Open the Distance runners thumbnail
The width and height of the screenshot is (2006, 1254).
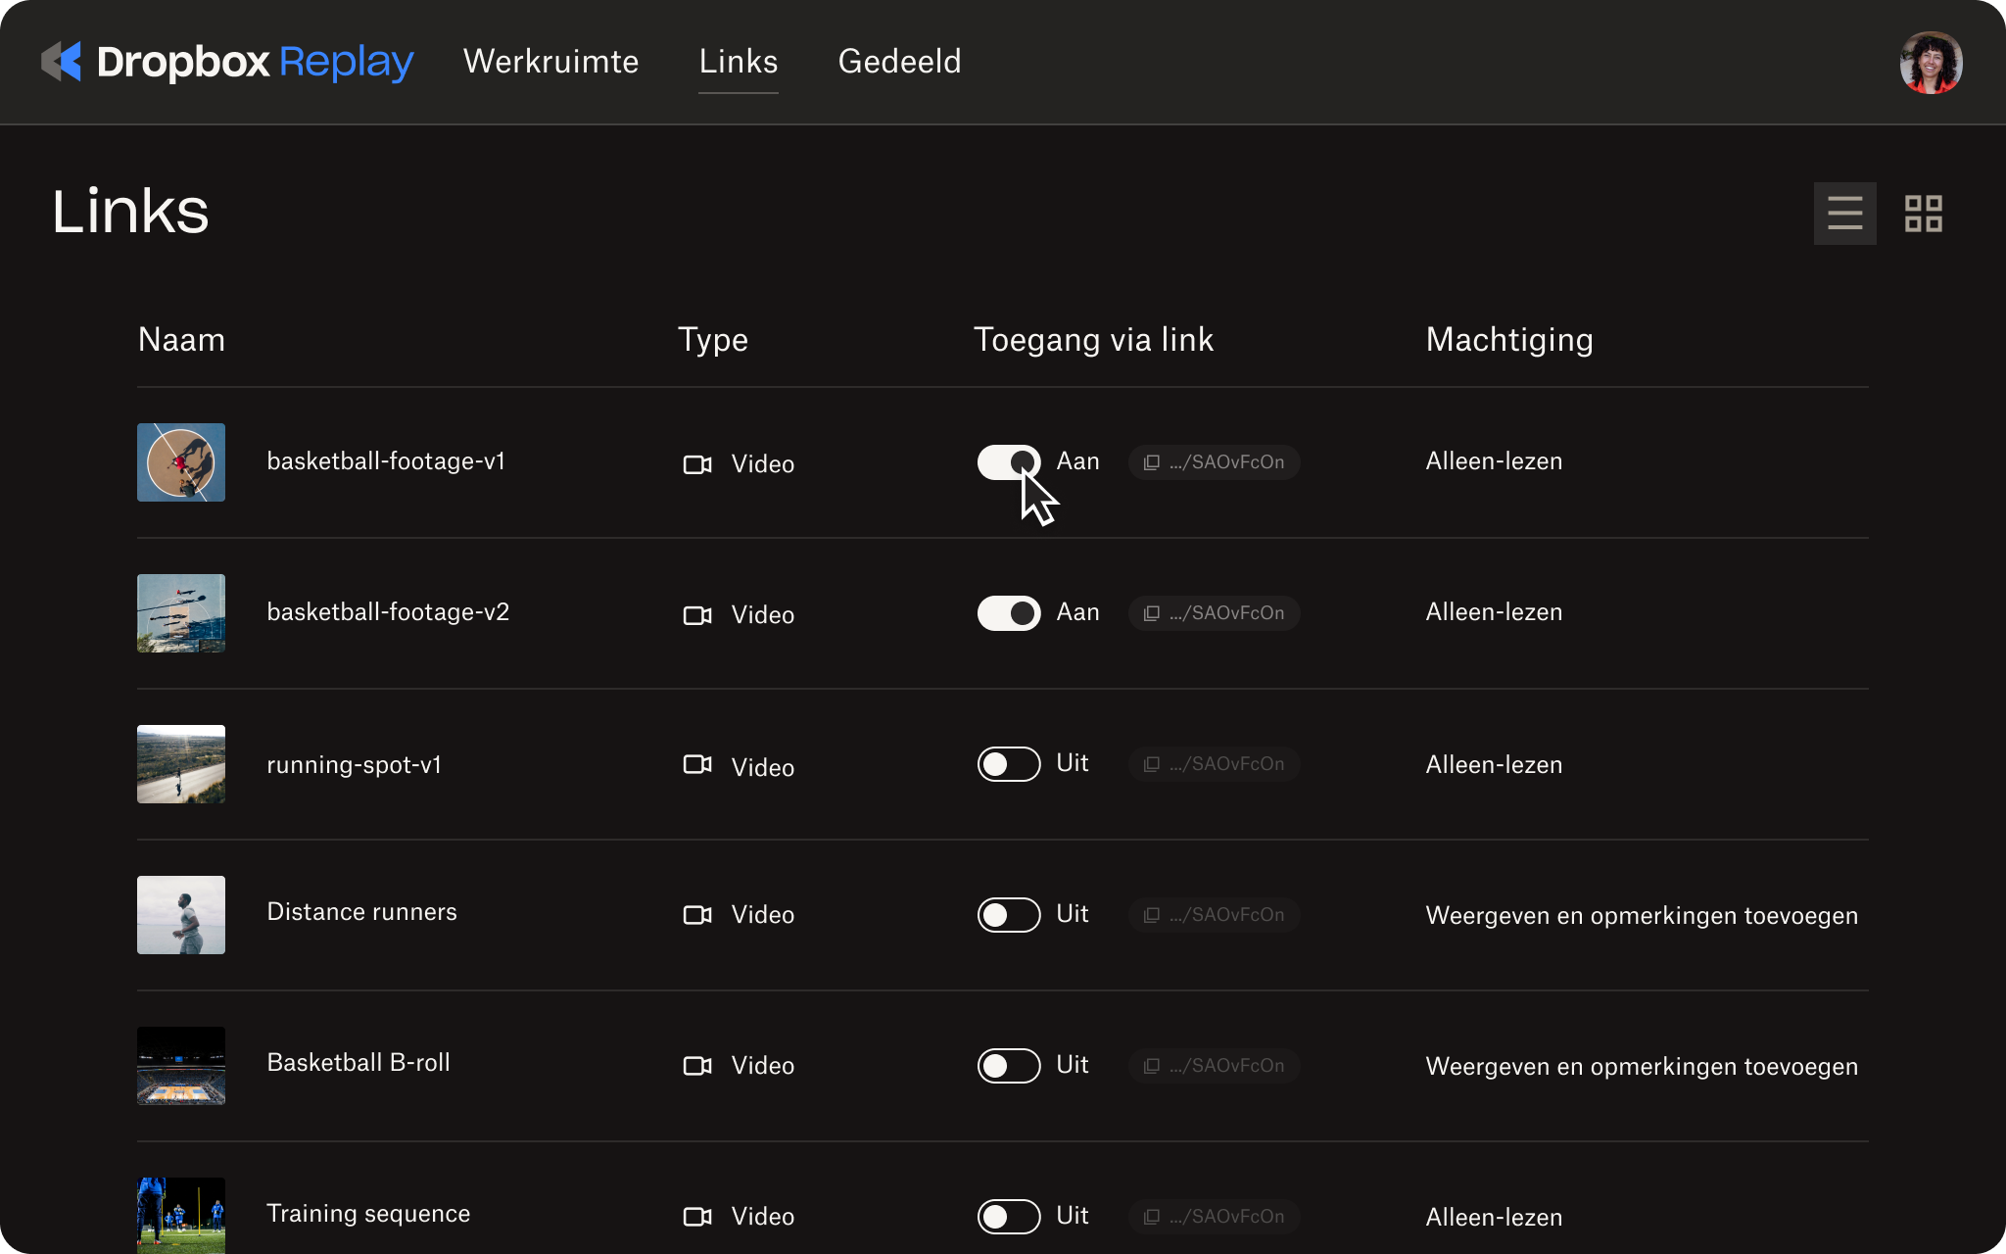181,915
